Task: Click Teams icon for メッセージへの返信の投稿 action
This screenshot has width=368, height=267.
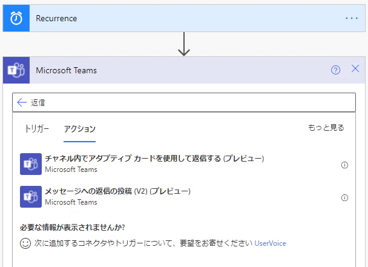Action: click(31, 197)
